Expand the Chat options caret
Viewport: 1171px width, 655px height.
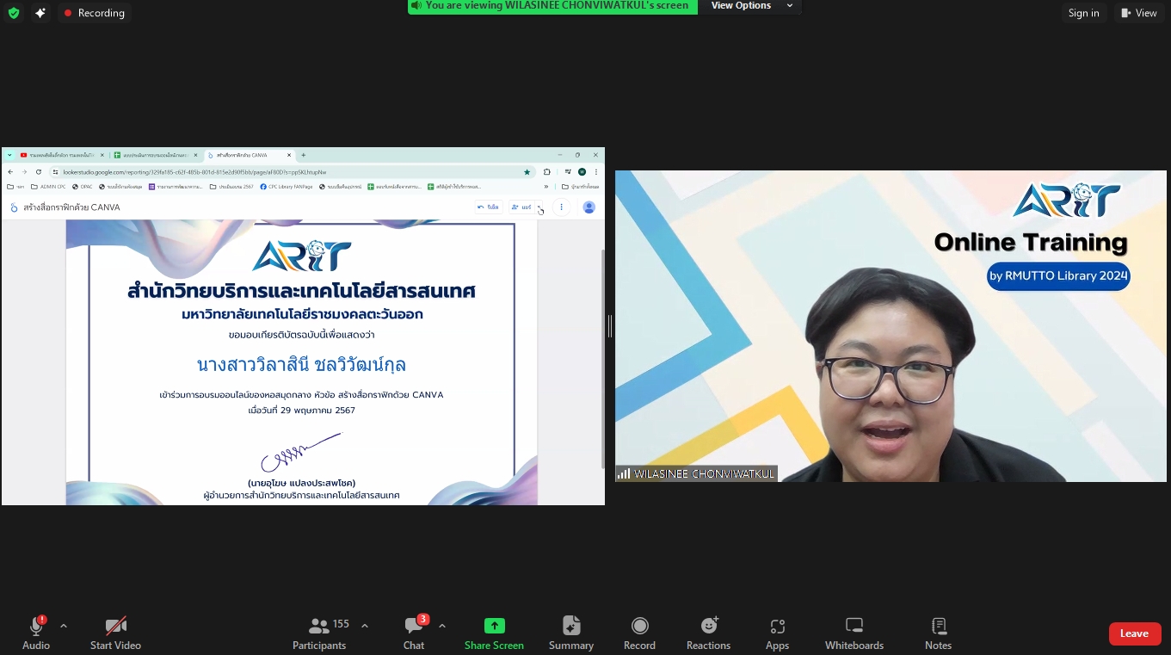point(442,626)
